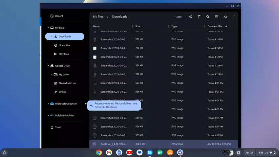The width and height of the screenshot is (279, 157).
Task: Open Gmail from the shelf
Action: (x=109, y=152)
